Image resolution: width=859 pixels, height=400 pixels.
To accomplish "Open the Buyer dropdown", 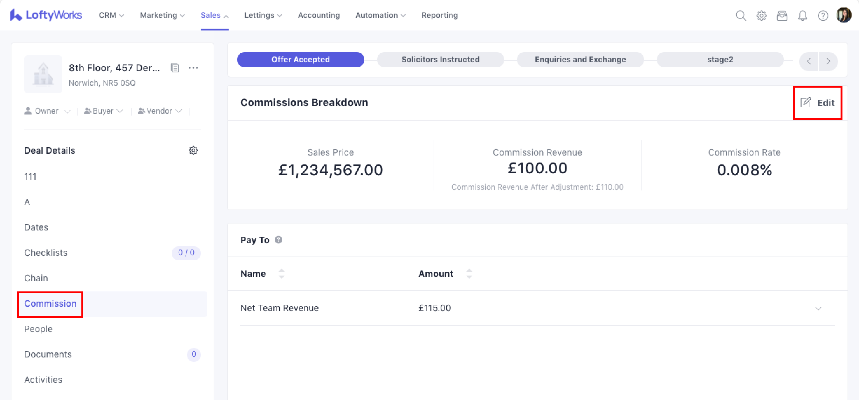I will pos(104,111).
